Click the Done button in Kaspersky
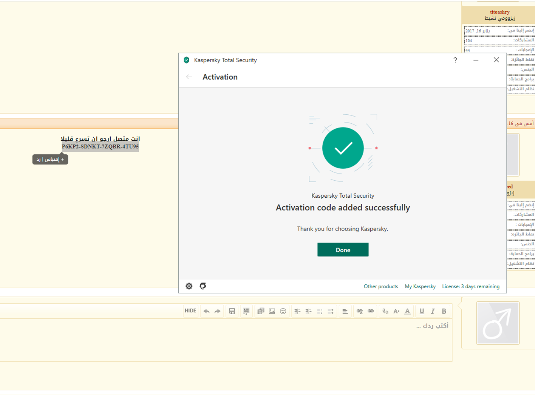 [343, 250]
